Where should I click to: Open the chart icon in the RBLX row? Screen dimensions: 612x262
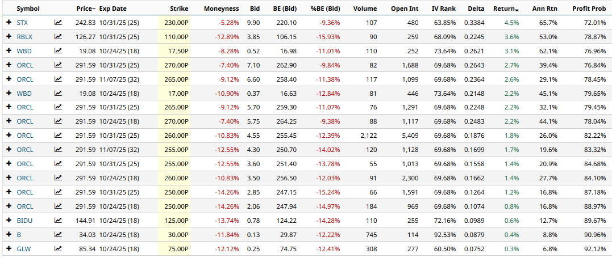(58, 37)
